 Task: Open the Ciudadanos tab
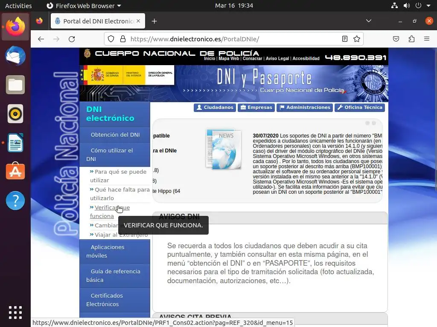coord(215,108)
